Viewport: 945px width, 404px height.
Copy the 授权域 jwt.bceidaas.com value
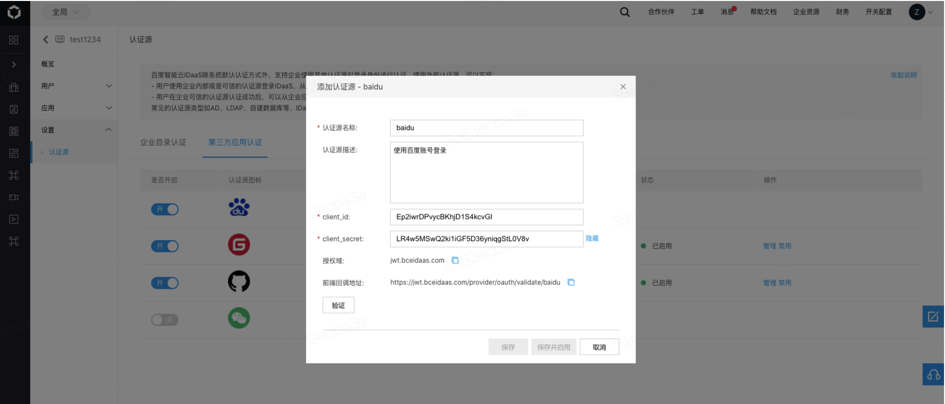[455, 260]
